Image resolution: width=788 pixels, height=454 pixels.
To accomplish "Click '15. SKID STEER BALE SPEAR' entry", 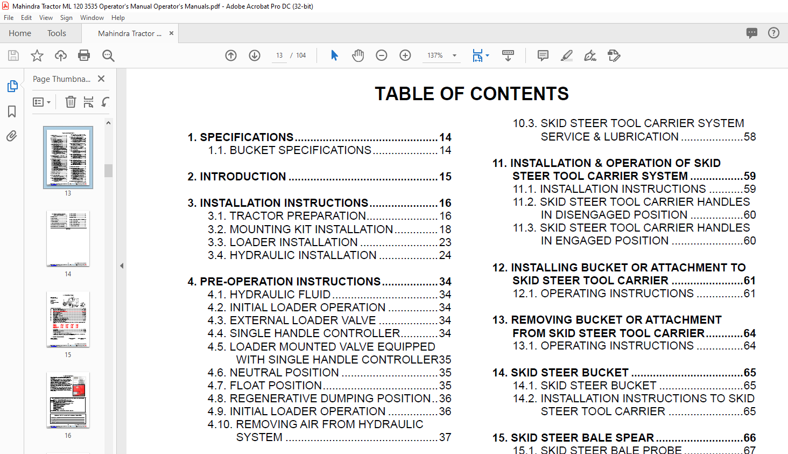I will click(x=624, y=438).
